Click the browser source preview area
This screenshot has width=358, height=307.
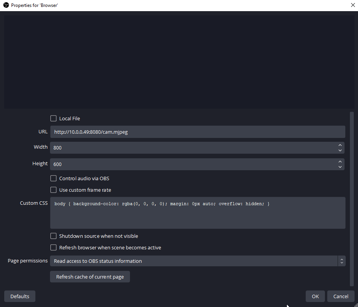click(x=179, y=60)
